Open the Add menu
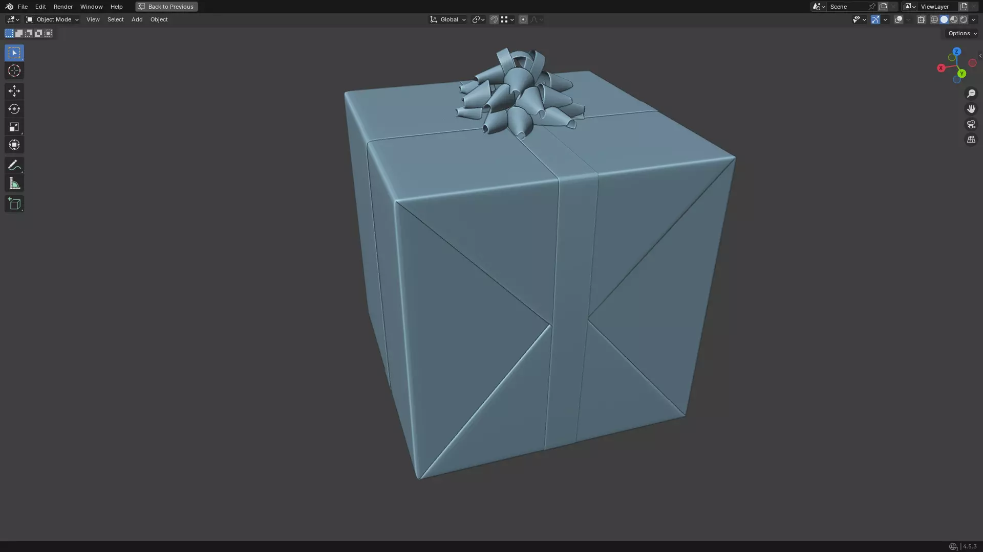The image size is (983, 552). point(137,19)
